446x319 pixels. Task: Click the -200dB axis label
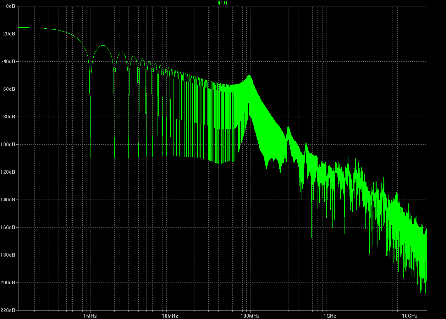pyautogui.click(x=8, y=283)
